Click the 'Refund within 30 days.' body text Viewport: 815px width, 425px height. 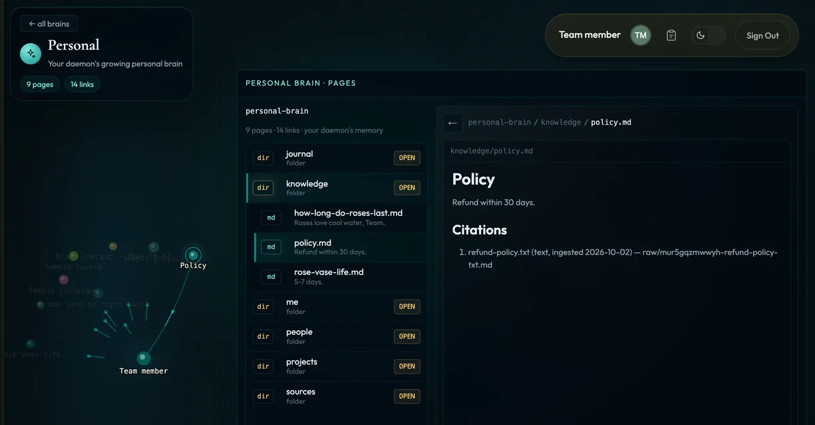[494, 203]
